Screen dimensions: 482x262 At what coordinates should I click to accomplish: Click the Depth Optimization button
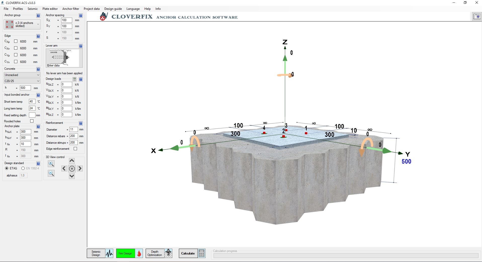pyautogui.click(x=155, y=253)
